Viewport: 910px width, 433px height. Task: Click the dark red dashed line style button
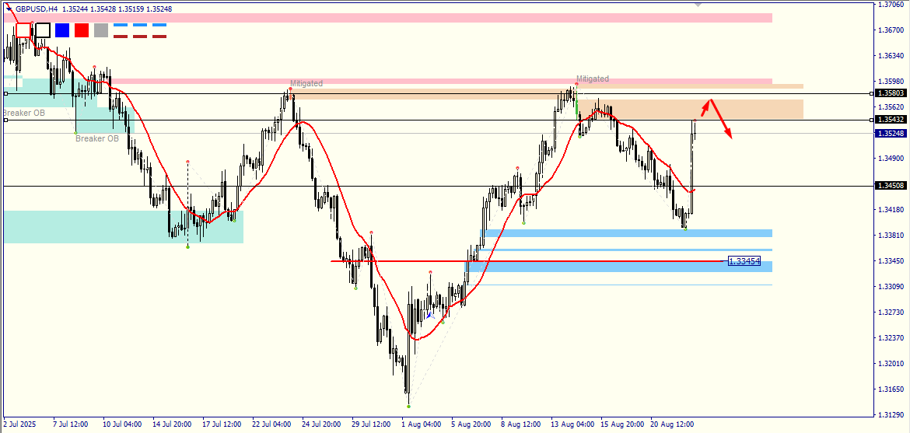point(140,37)
